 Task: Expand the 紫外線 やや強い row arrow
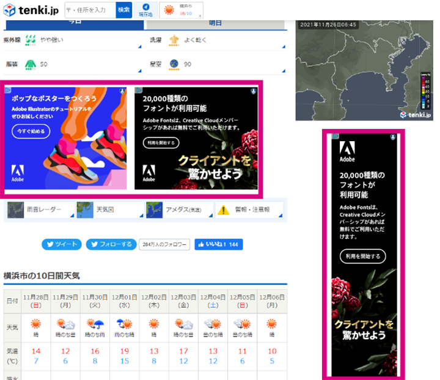(x=140, y=47)
